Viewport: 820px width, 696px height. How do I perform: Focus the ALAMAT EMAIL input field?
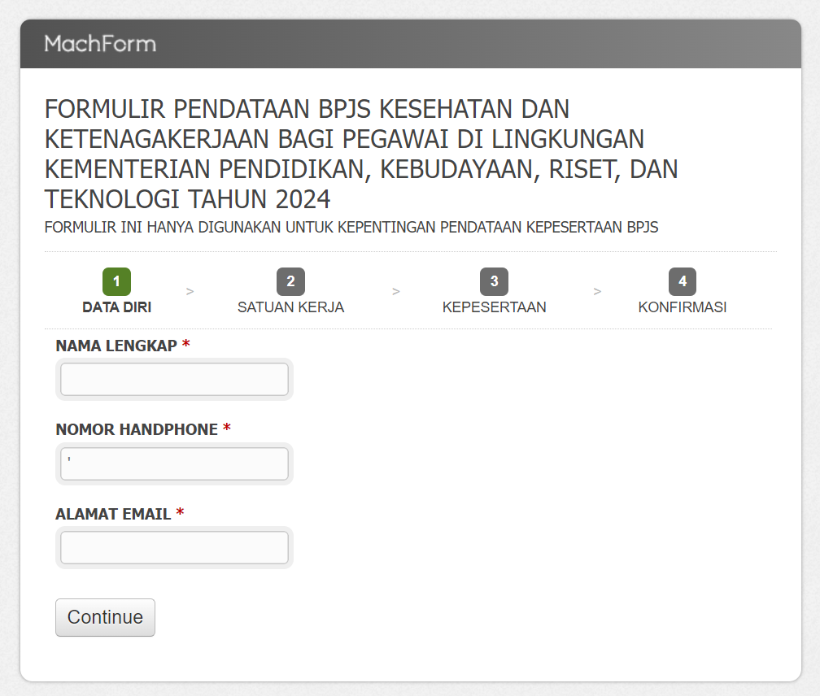pos(174,548)
